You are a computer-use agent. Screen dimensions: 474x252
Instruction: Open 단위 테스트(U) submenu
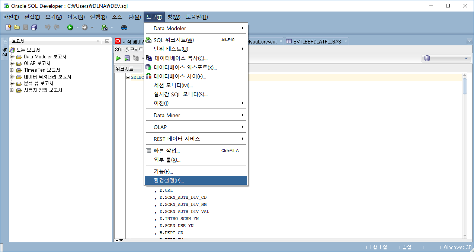click(x=196, y=49)
